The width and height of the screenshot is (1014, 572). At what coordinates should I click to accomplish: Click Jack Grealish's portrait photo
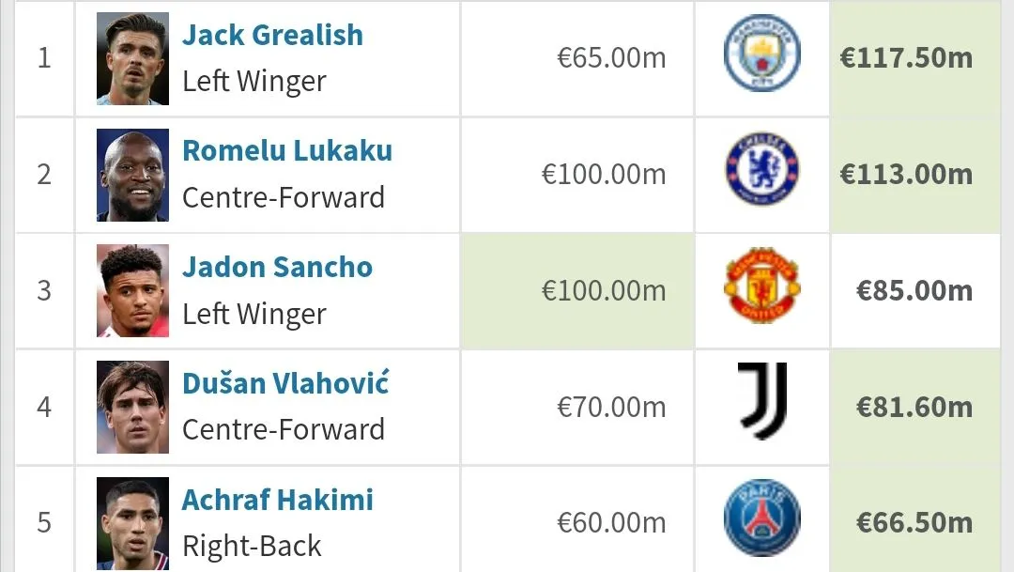coord(132,58)
